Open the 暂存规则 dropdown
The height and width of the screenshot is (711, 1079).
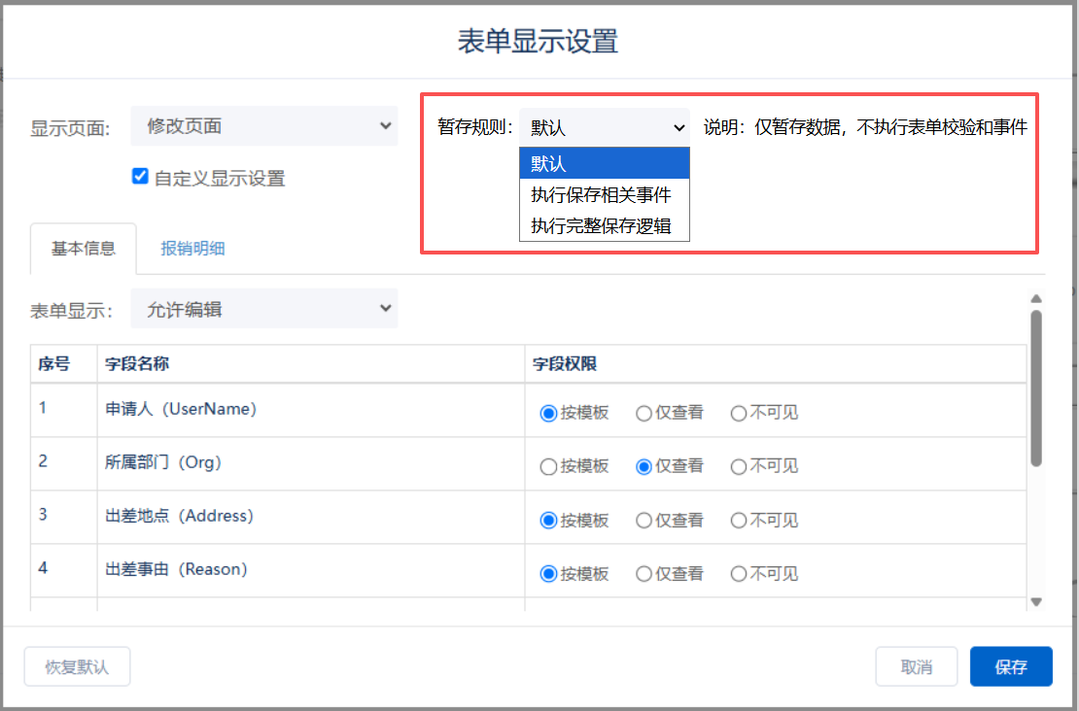(605, 127)
